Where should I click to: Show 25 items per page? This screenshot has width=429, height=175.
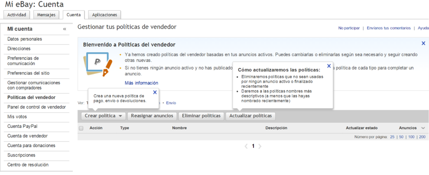coord(392,137)
